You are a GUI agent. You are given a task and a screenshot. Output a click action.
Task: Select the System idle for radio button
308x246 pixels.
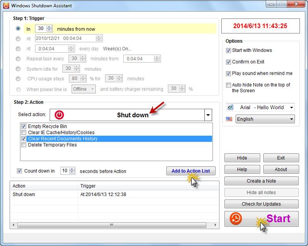tap(18, 69)
